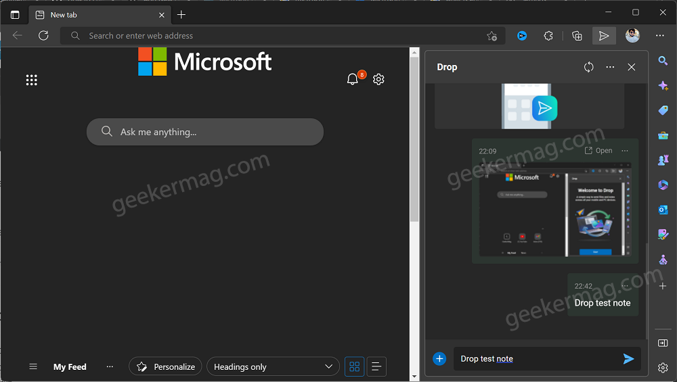Image resolution: width=677 pixels, height=382 pixels.
Task: Open a new browser tab
Action: (x=181, y=15)
